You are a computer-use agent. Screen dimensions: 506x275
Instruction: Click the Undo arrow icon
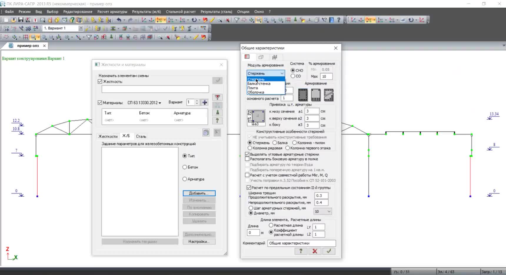pyautogui.click(x=119, y=20)
